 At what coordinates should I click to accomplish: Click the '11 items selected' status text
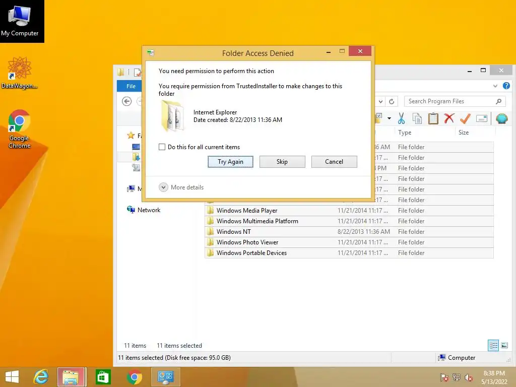[x=179, y=346]
